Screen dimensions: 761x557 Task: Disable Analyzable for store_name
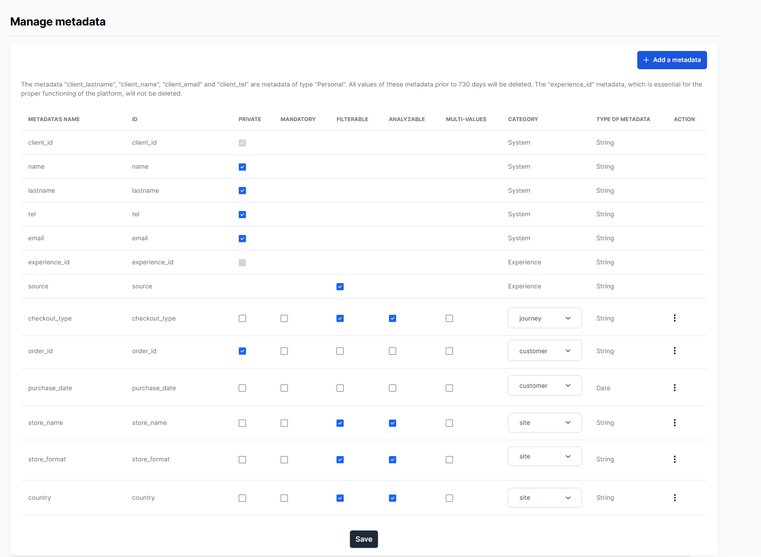click(x=392, y=423)
